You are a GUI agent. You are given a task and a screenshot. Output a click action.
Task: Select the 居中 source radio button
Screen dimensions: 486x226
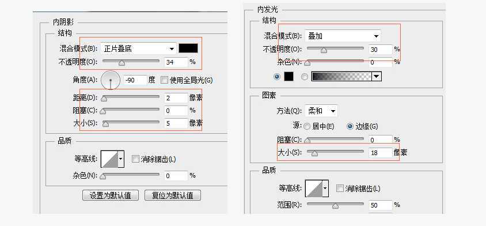(307, 126)
